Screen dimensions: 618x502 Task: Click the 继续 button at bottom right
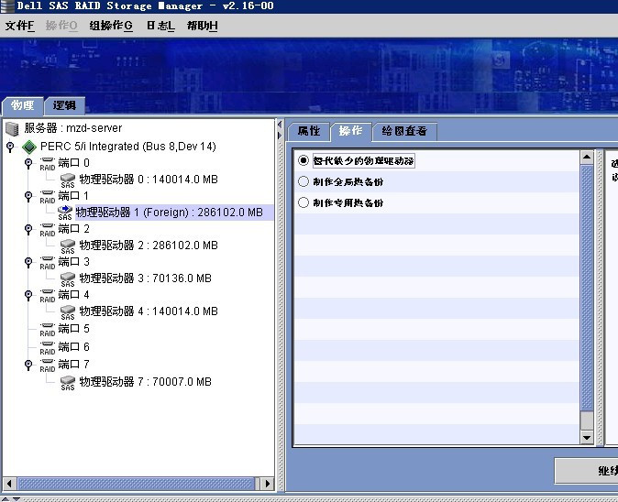pos(587,471)
